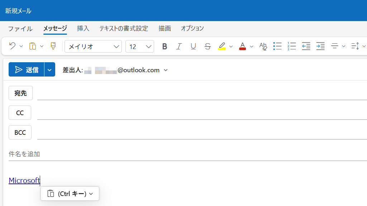The width and height of the screenshot is (367, 206).
Task: Underline the selected text
Action: 193,46
